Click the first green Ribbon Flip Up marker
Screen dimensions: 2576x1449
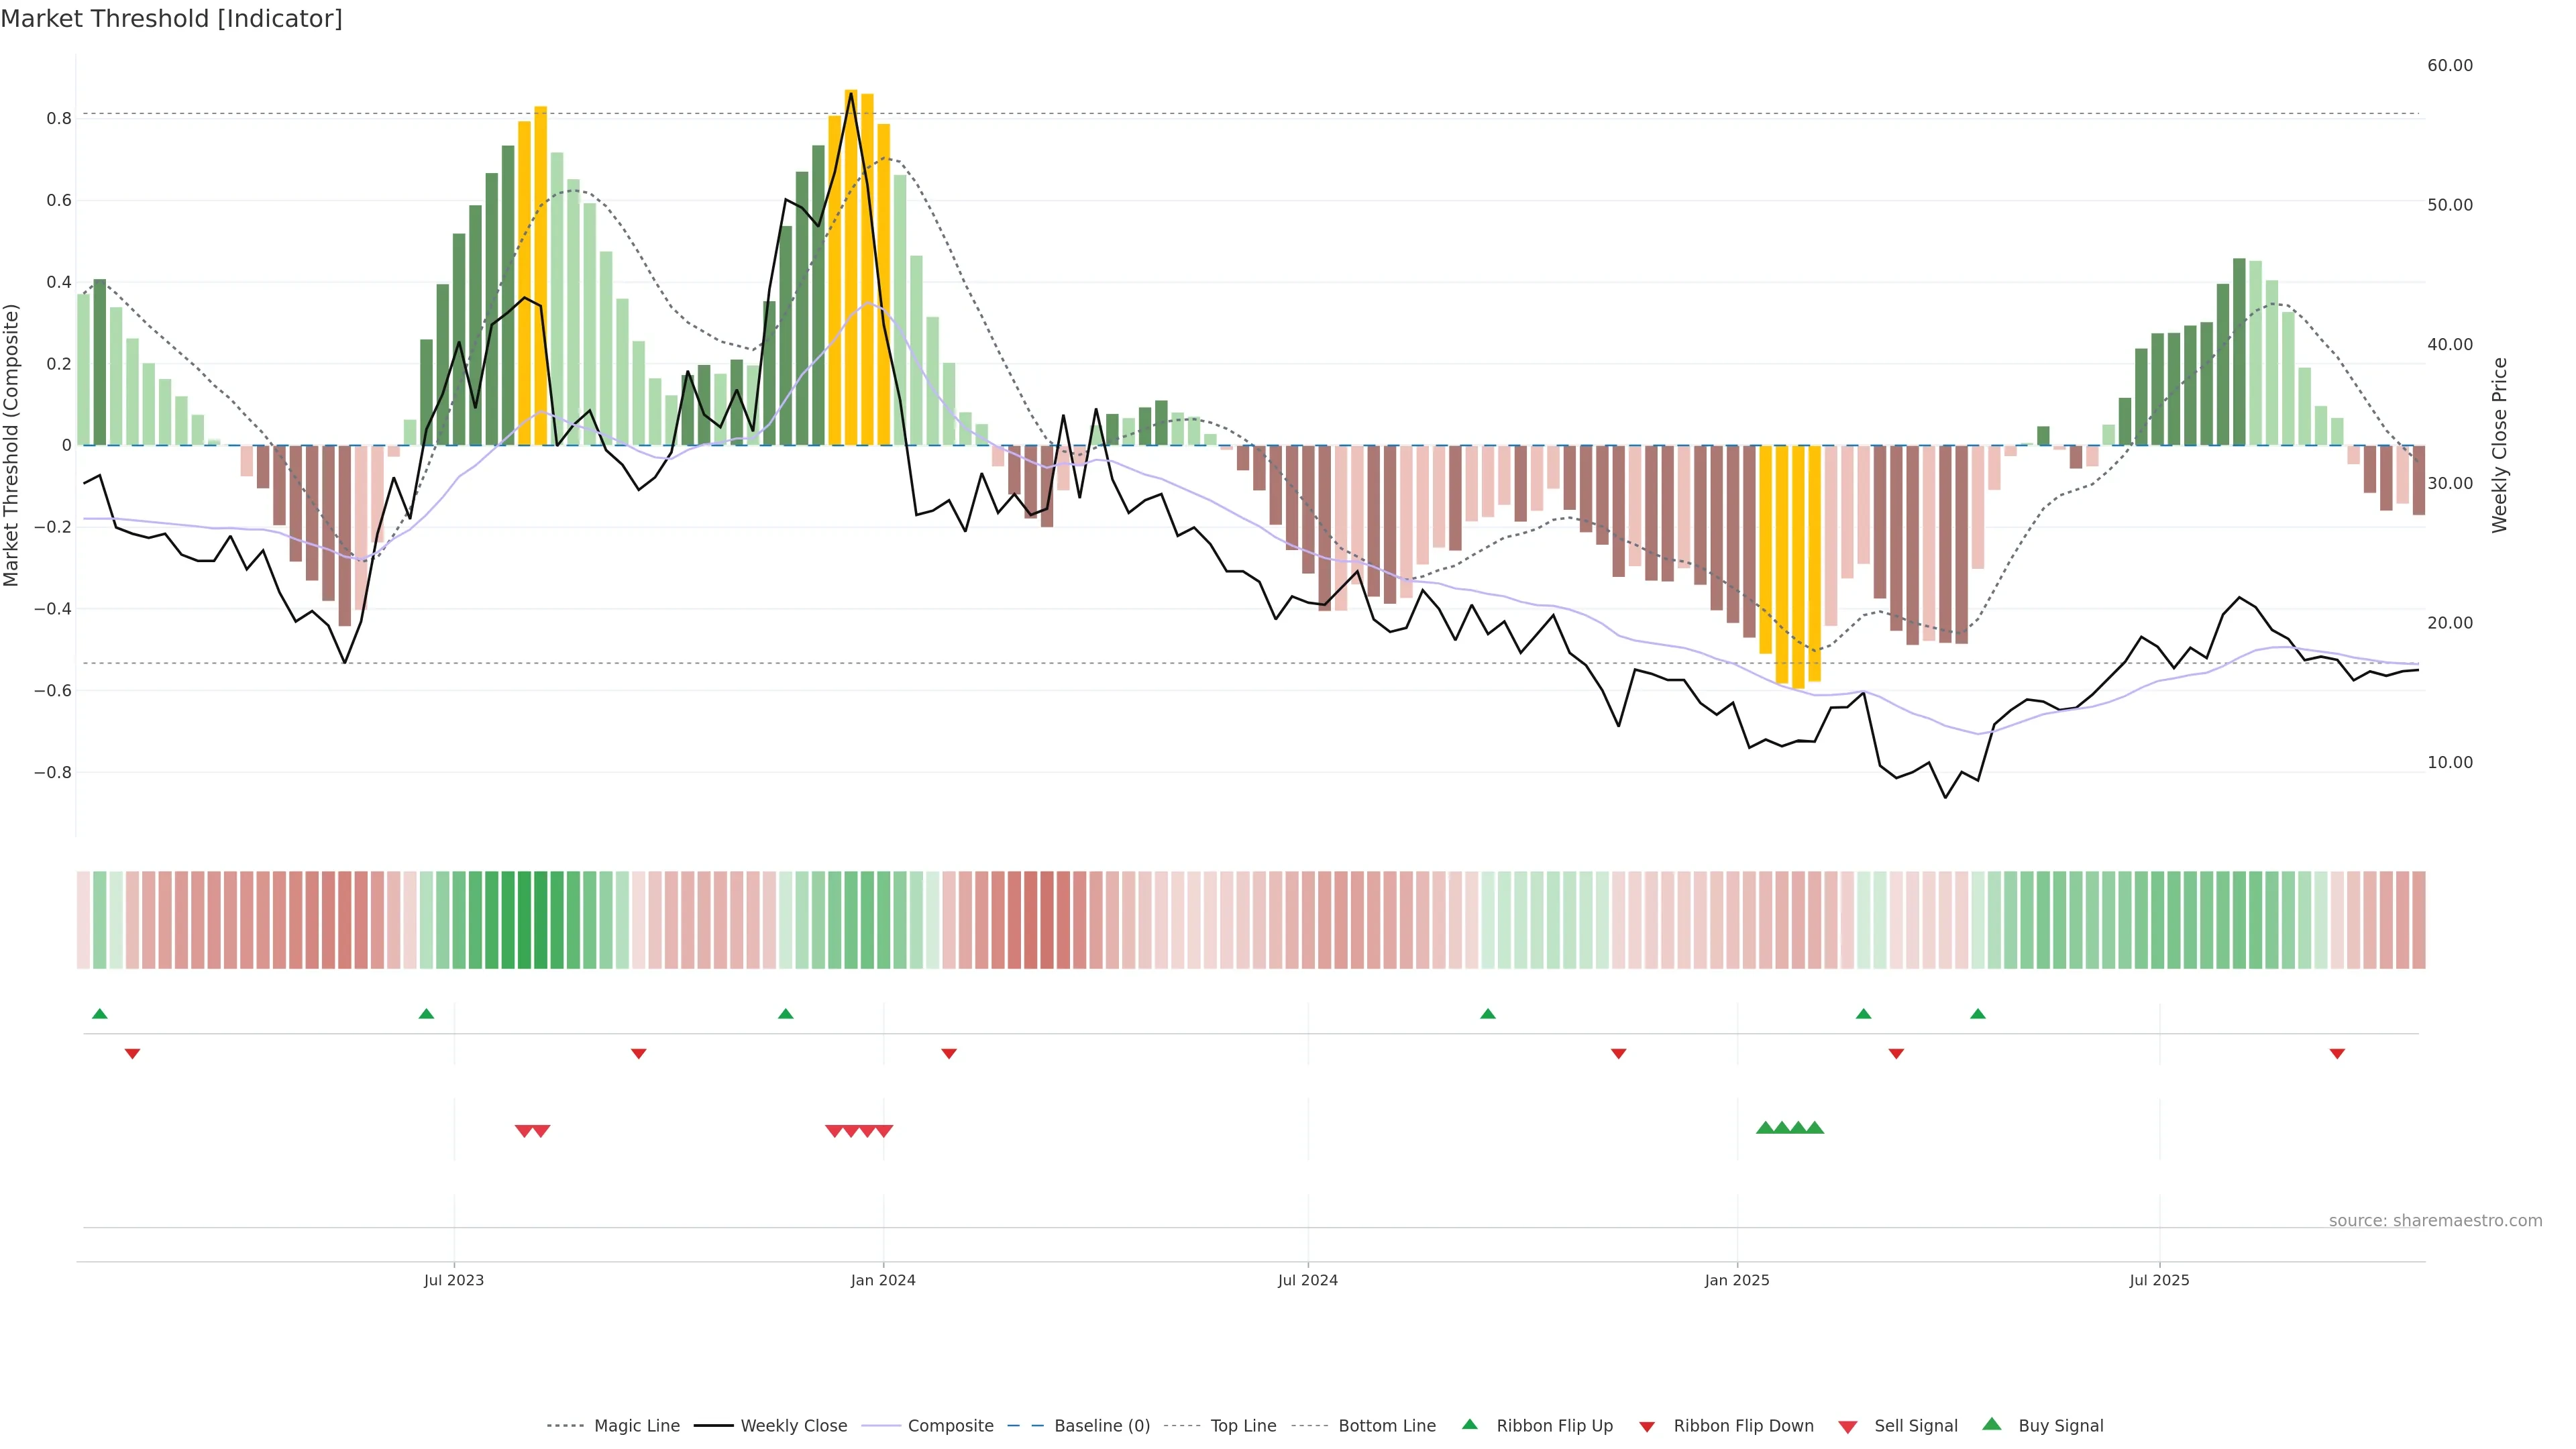tap(99, 1014)
